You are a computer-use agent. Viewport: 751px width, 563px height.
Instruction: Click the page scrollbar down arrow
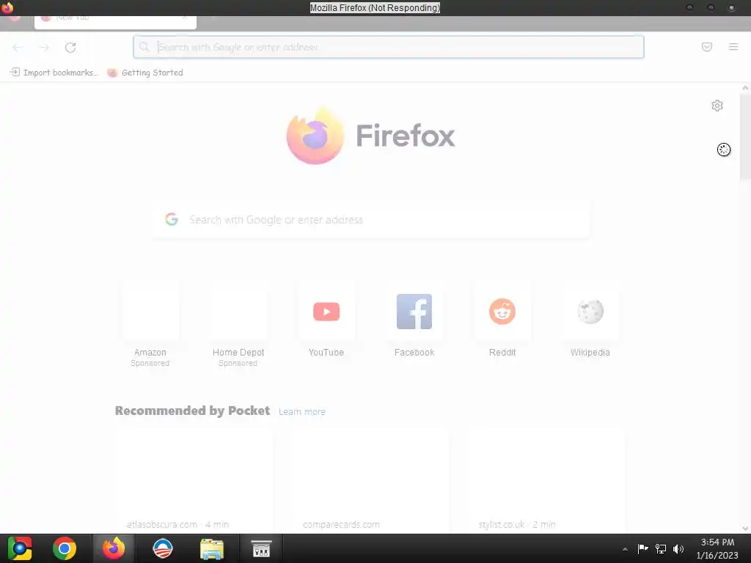point(745,528)
